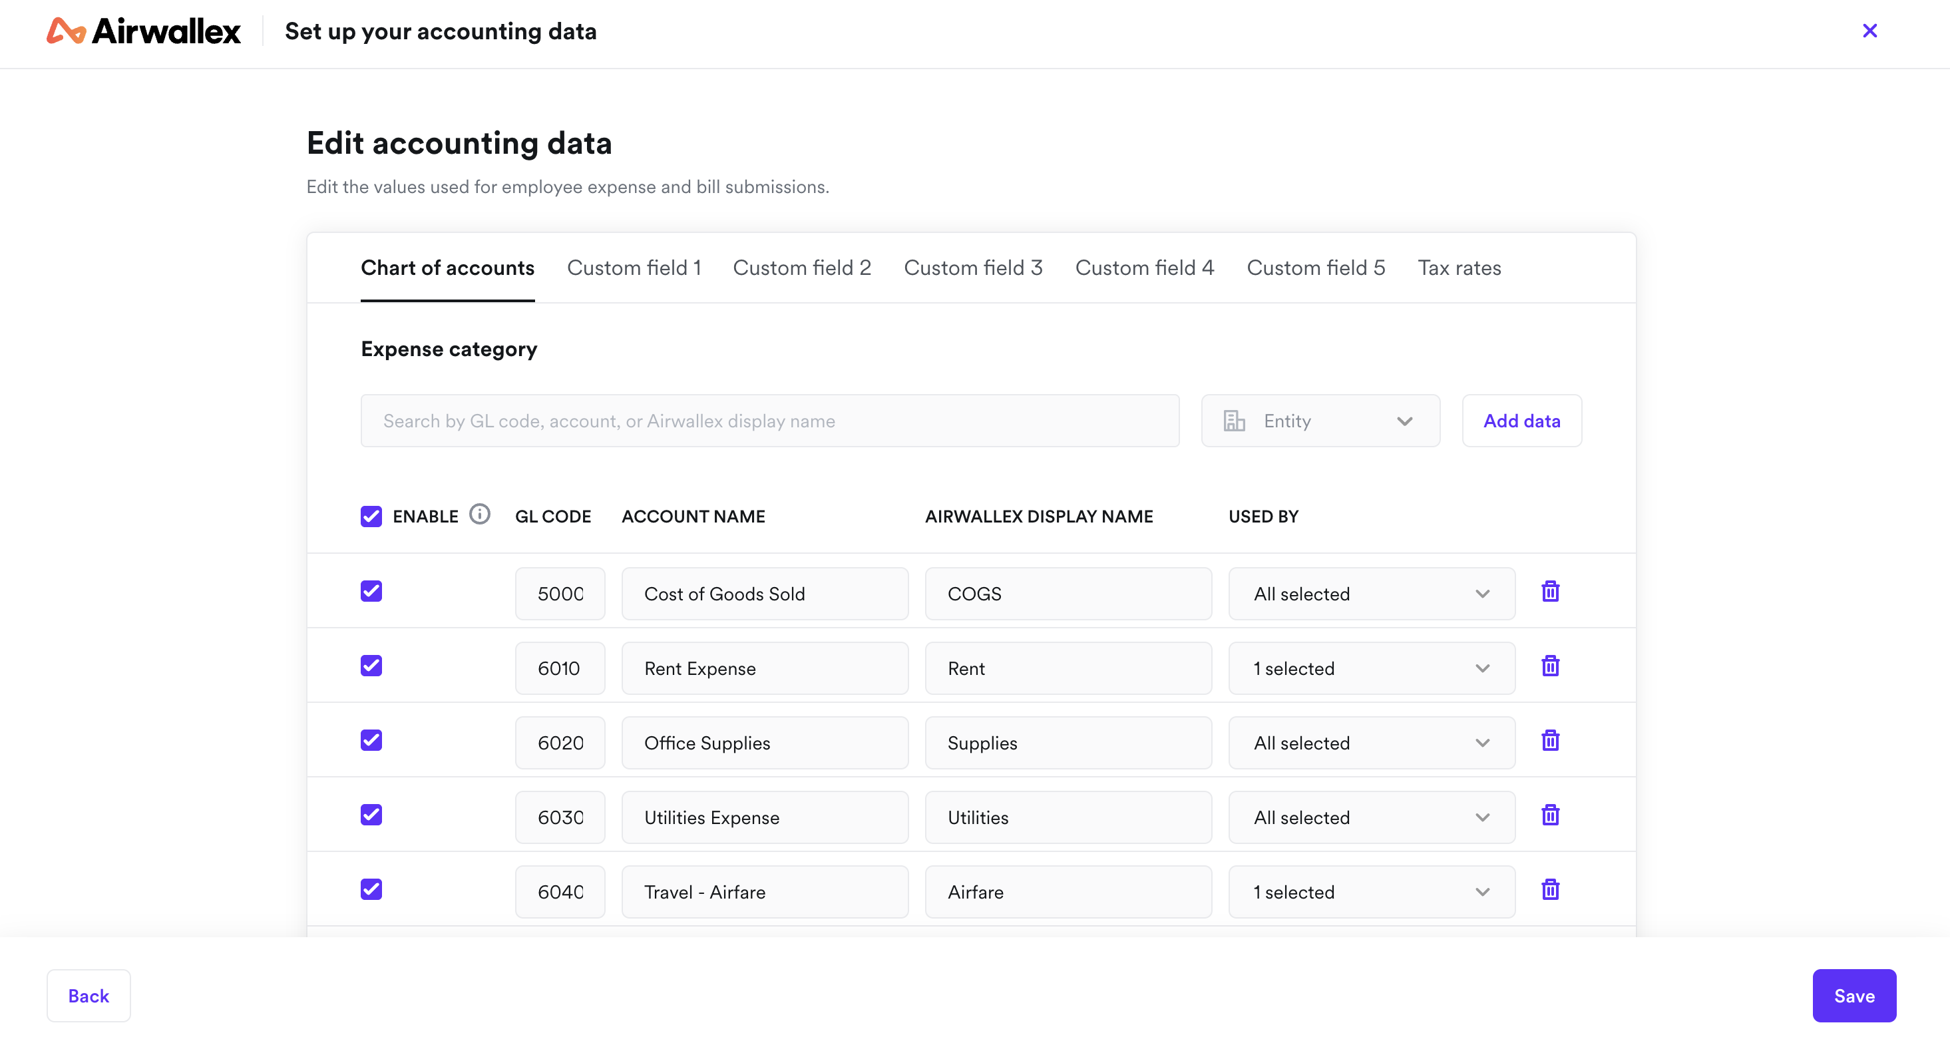This screenshot has height=1053, width=1950.
Task: Click the GL code search field
Action: (769, 420)
